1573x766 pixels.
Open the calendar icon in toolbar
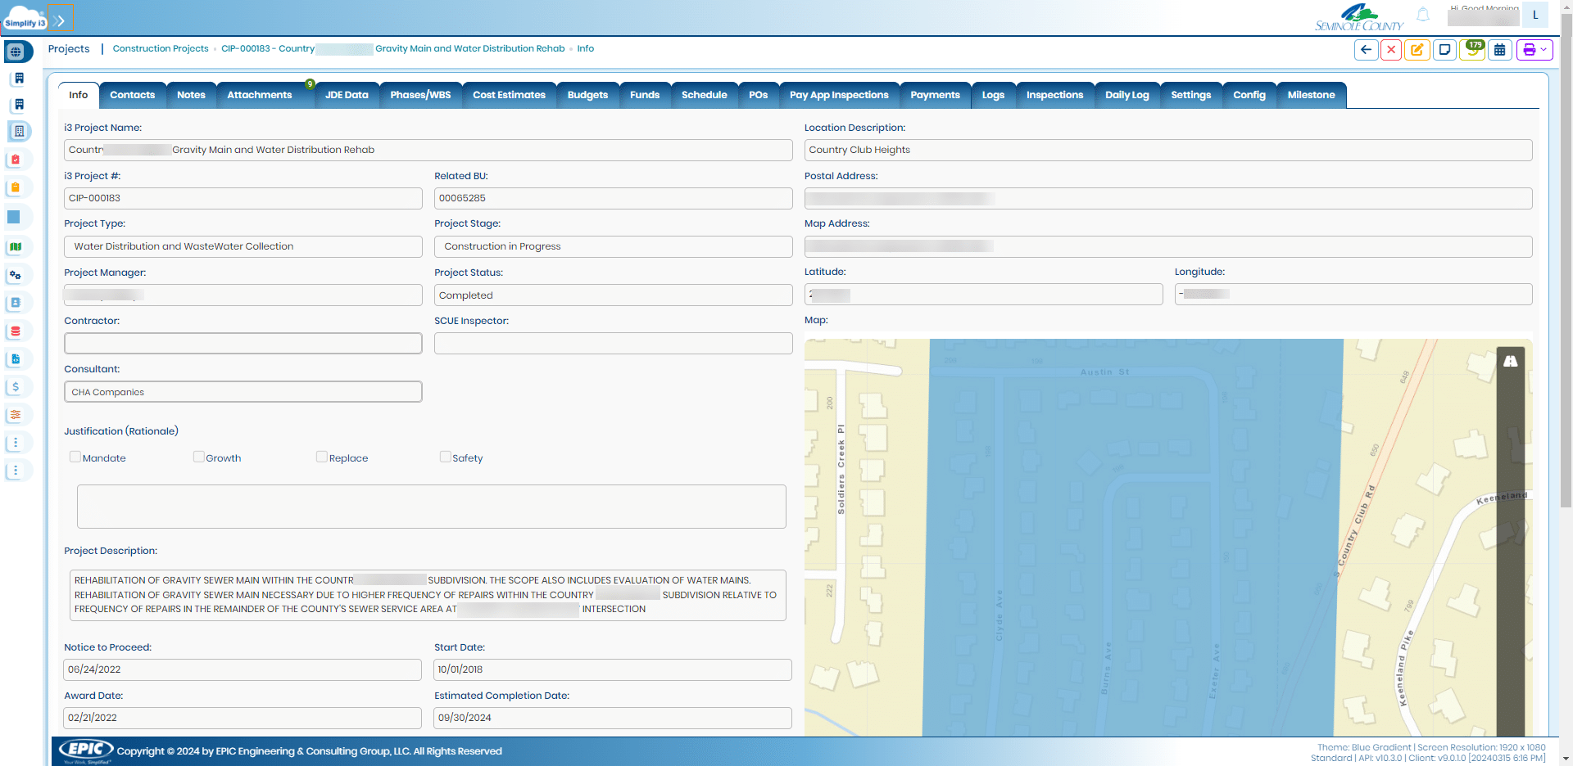coord(1499,50)
